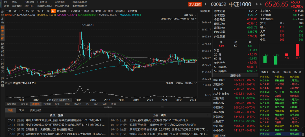
Task: Open the 5日 period dropdown arrow
Action: point(19,11)
